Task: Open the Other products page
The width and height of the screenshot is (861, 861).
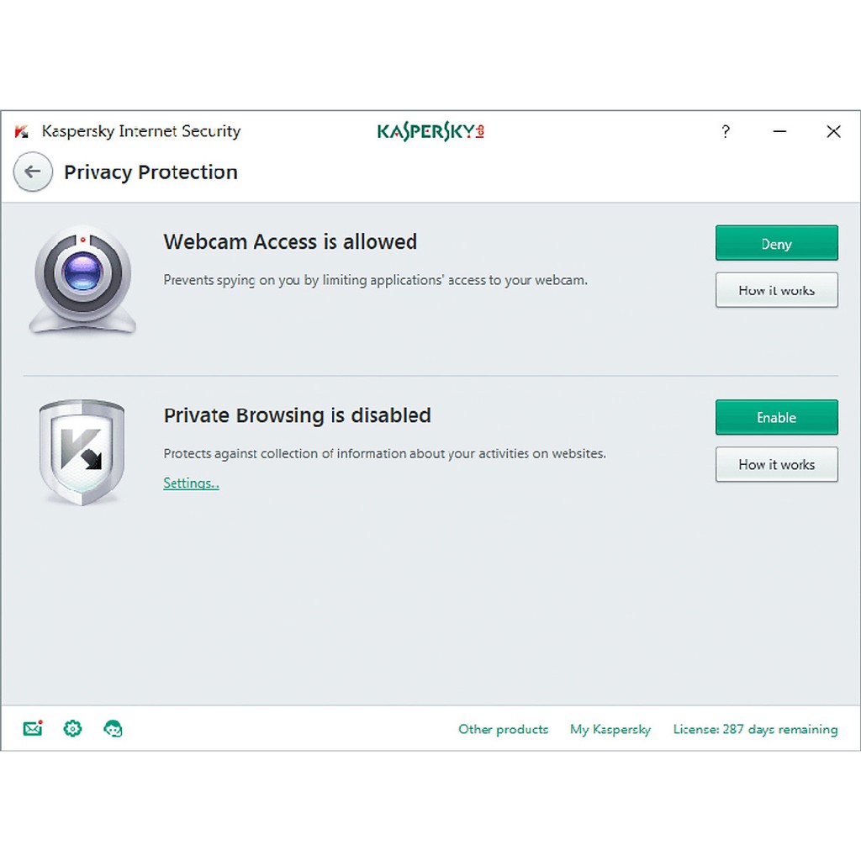Action: [502, 729]
